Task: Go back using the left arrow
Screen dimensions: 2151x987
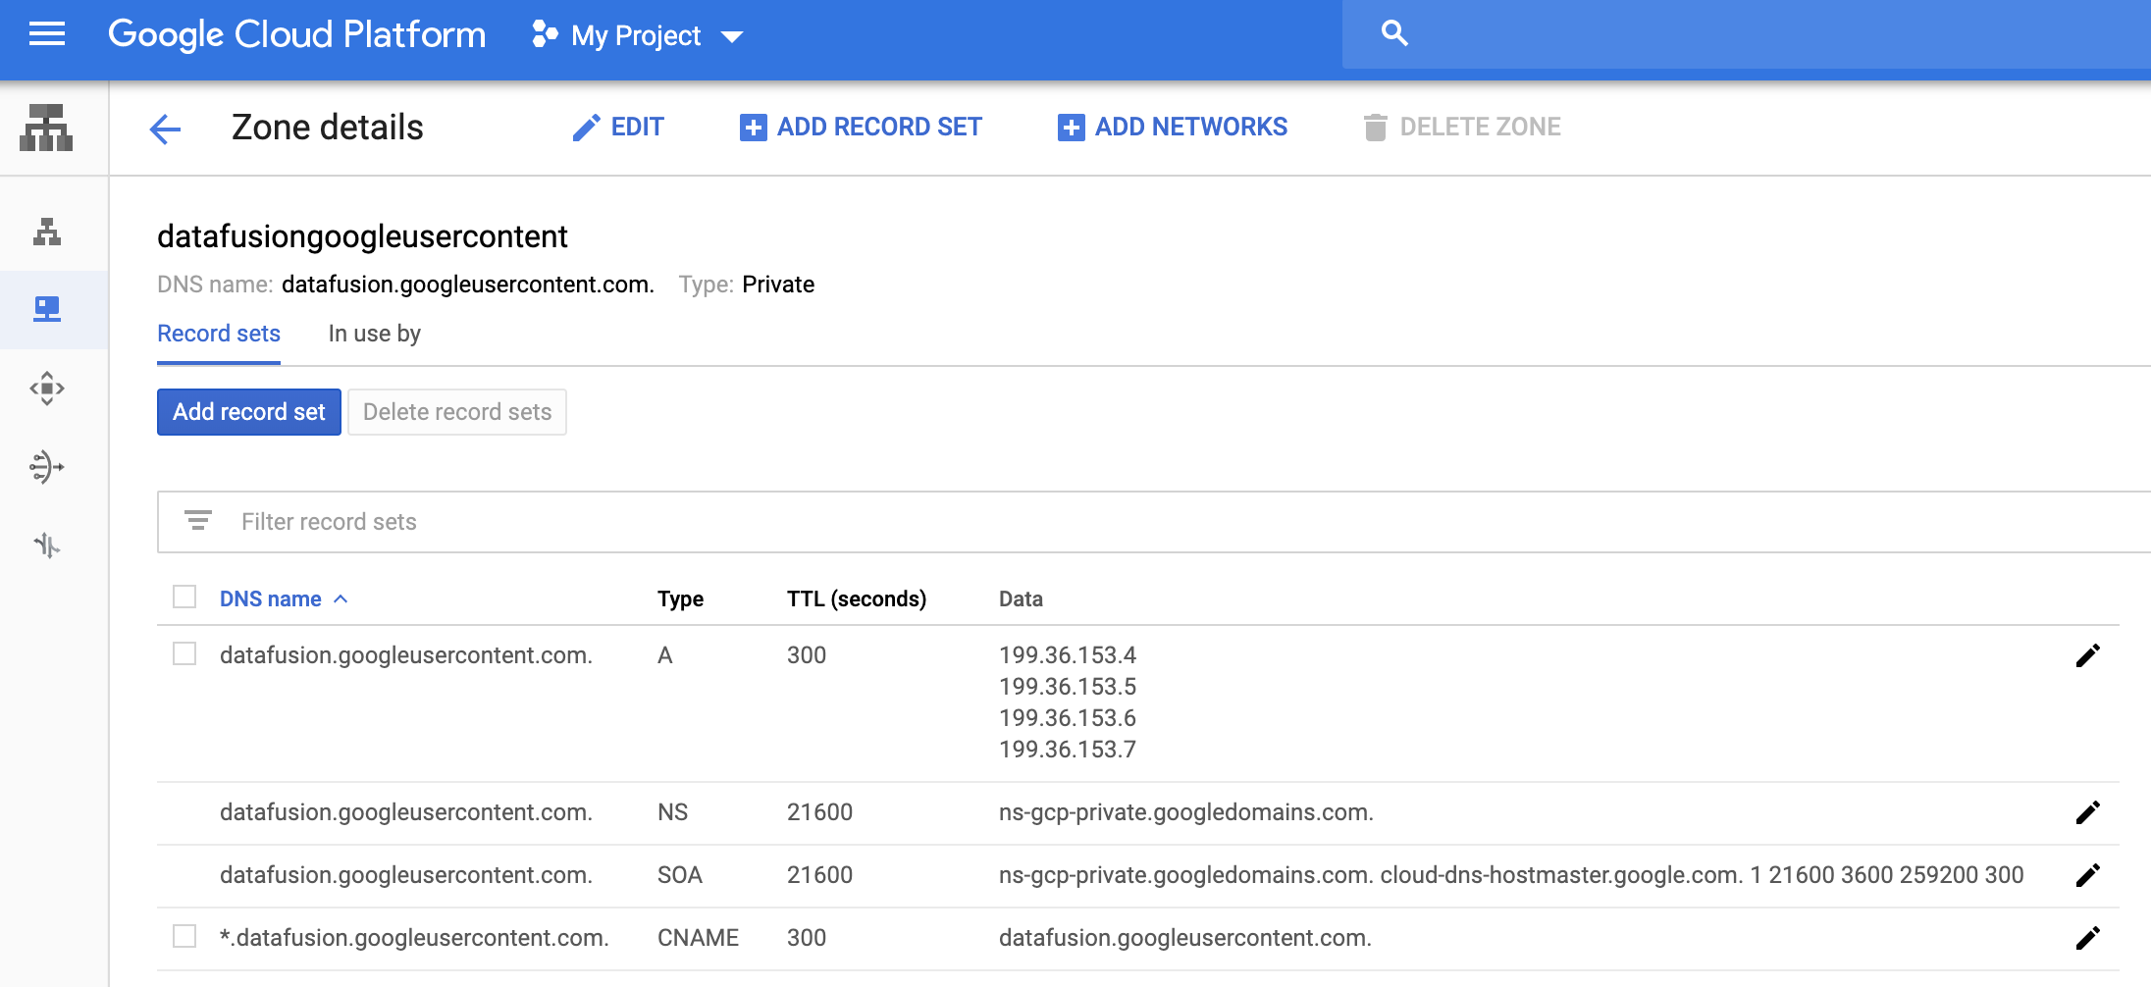Action: (165, 129)
